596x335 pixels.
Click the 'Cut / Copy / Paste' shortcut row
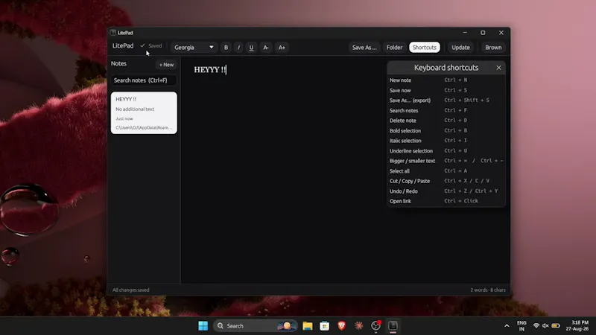pos(446,181)
